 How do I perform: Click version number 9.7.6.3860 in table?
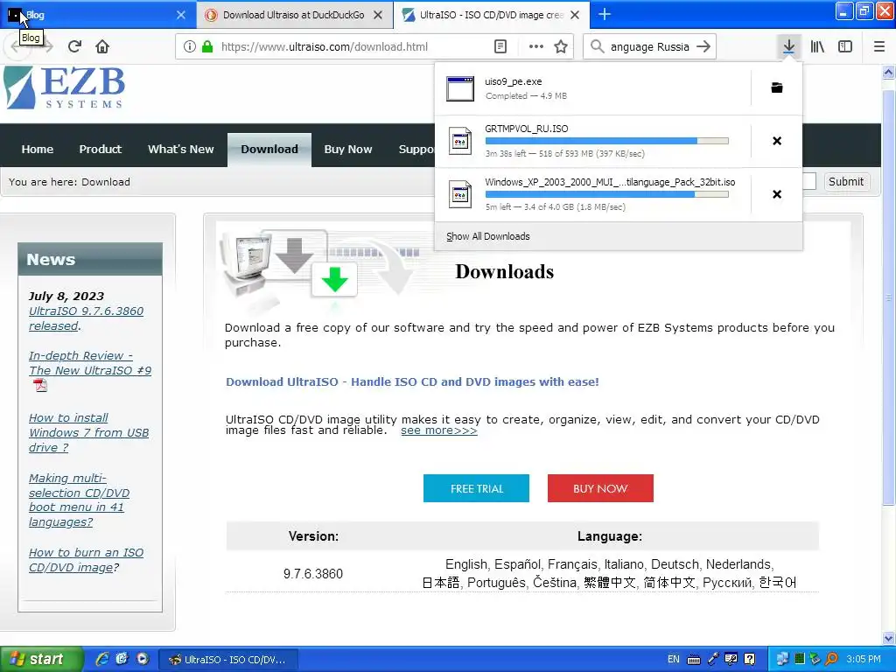pyautogui.click(x=313, y=574)
